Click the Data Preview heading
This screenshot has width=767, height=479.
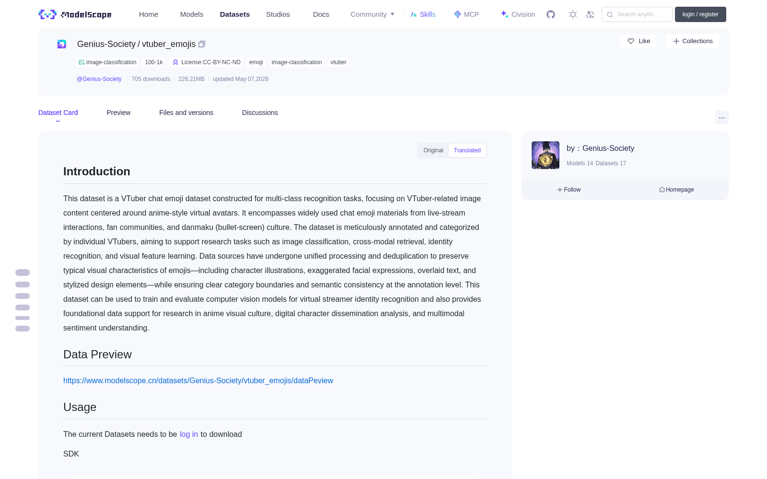[97, 354]
